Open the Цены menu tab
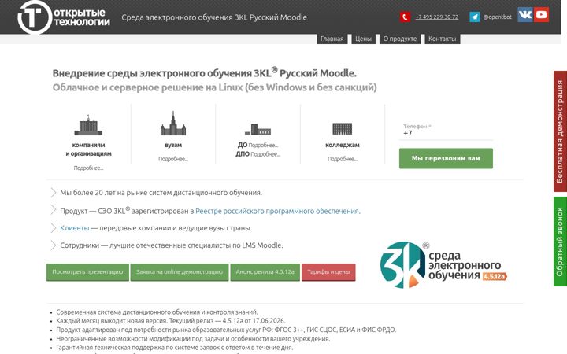Viewport: 567px width, 354px height. click(x=363, y=39)
